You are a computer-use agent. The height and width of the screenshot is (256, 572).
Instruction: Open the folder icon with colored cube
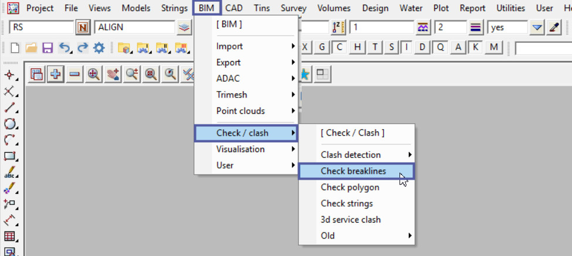(125, 48)
